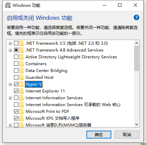Viewport: 146px width, 145px height.
Task: Click the blue help question mark icon
Action: tap(136, 17)
